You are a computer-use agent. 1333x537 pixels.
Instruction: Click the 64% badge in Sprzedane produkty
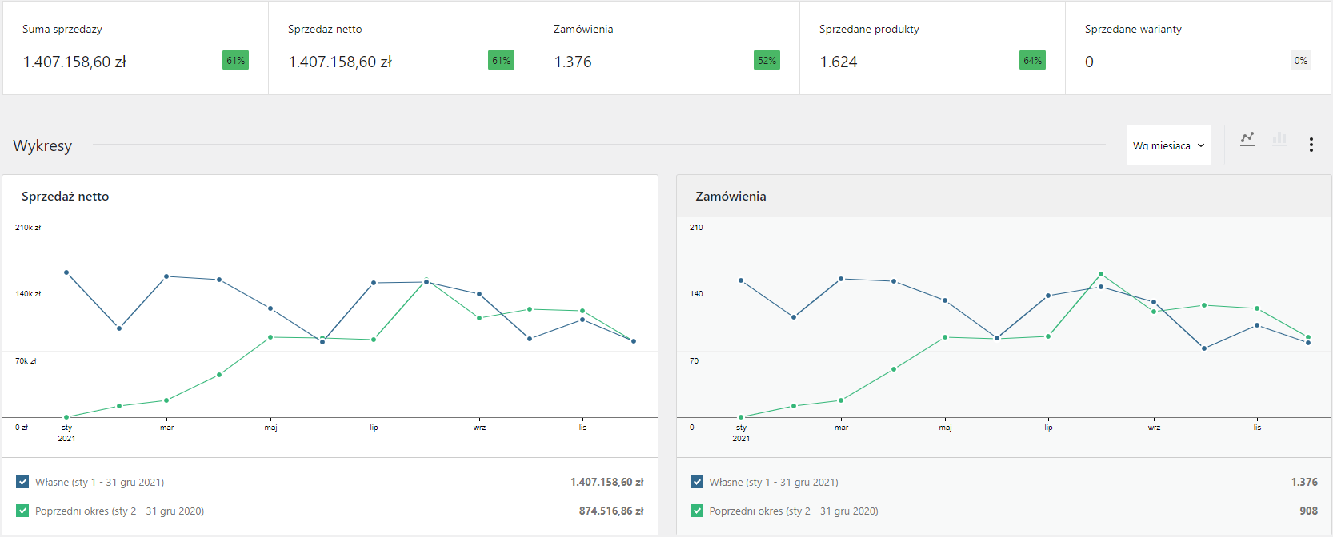pyautogui.click(x=1032, y=61)
